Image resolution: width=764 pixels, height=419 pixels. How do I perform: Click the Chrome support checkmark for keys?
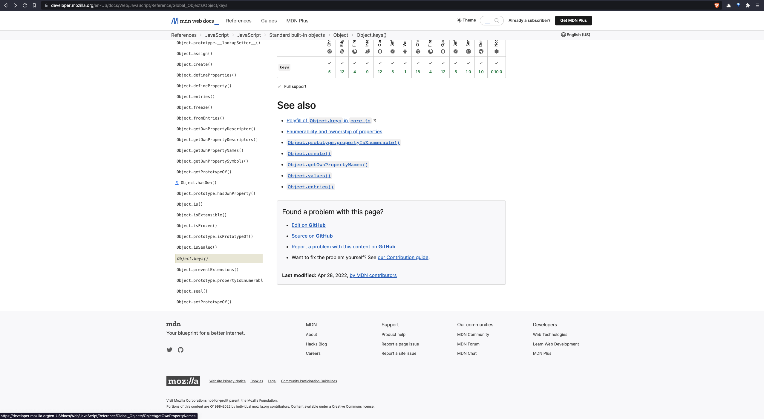329,63
